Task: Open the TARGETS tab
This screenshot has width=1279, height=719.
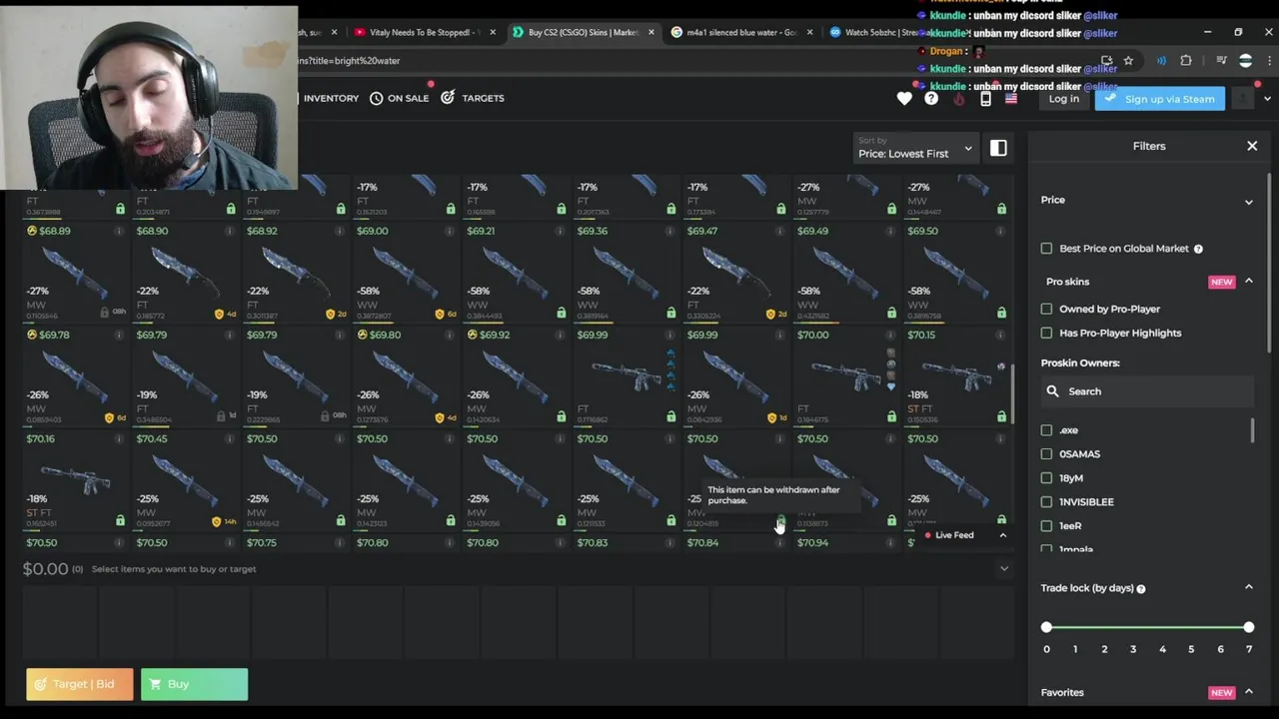Action: pyautogui.click(x=473, y=98)
